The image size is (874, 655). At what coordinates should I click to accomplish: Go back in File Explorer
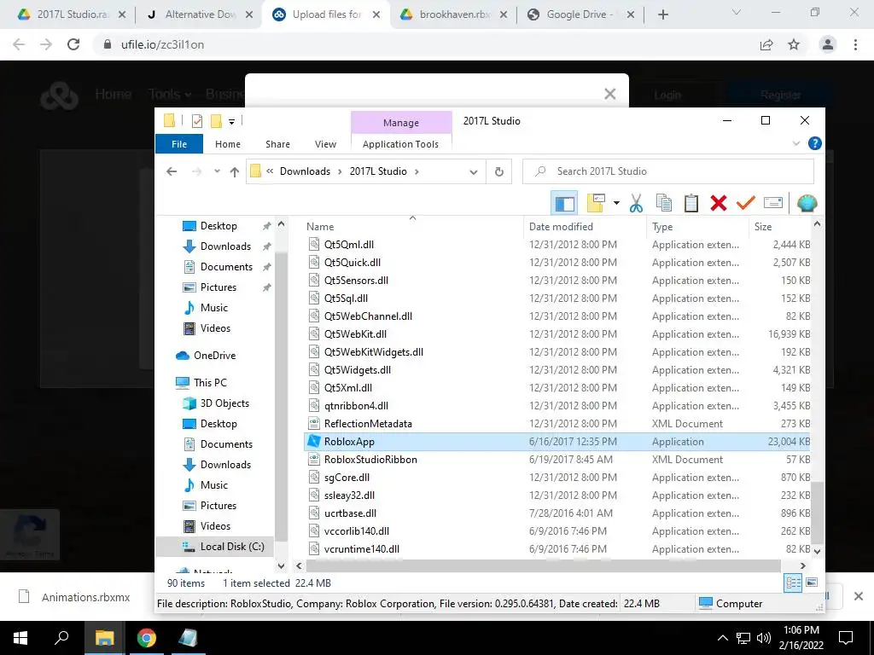pyautogui.click(x=172, y=171)
